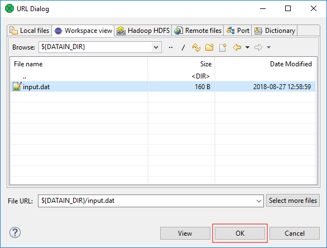Select the input.dat file row
Screen dimensions: 327x248
click(x=163, y=86)
